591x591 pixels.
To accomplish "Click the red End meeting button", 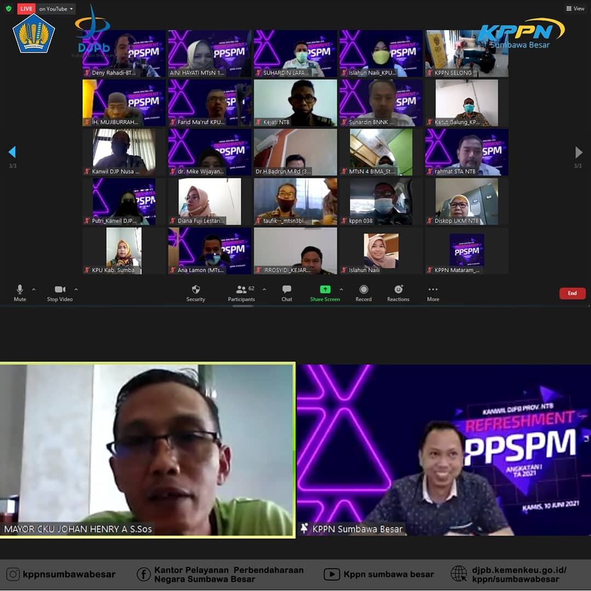I will point(572,293).
